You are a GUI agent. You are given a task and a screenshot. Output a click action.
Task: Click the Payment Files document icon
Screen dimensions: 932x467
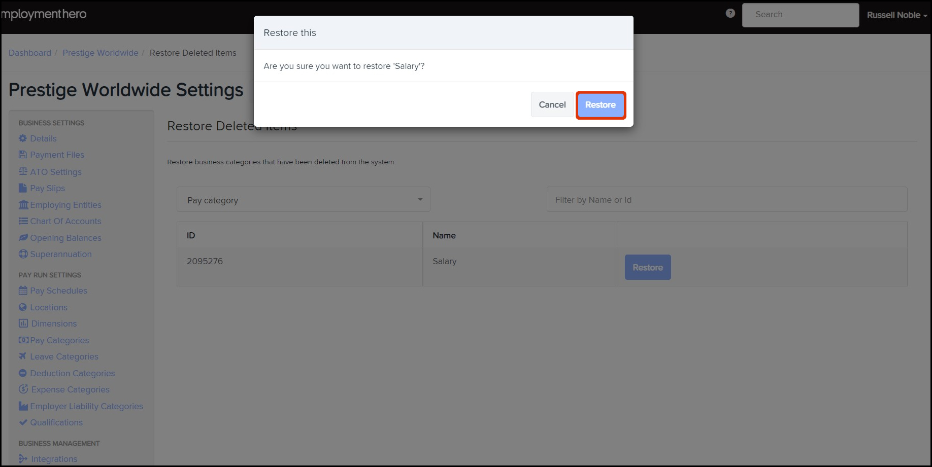click(x=23, y=155)
